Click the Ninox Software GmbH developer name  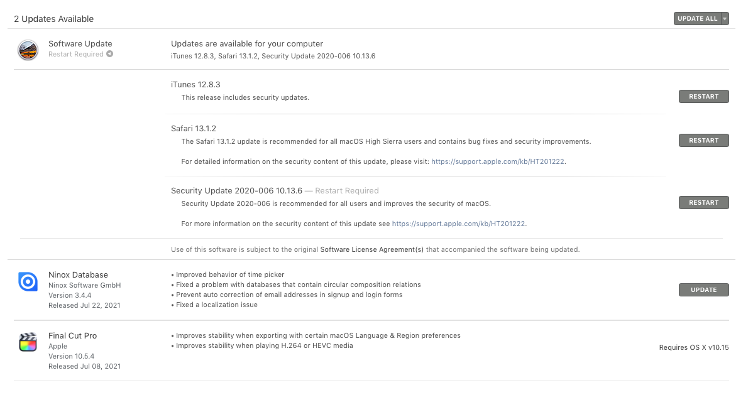[x=84, y=285]
